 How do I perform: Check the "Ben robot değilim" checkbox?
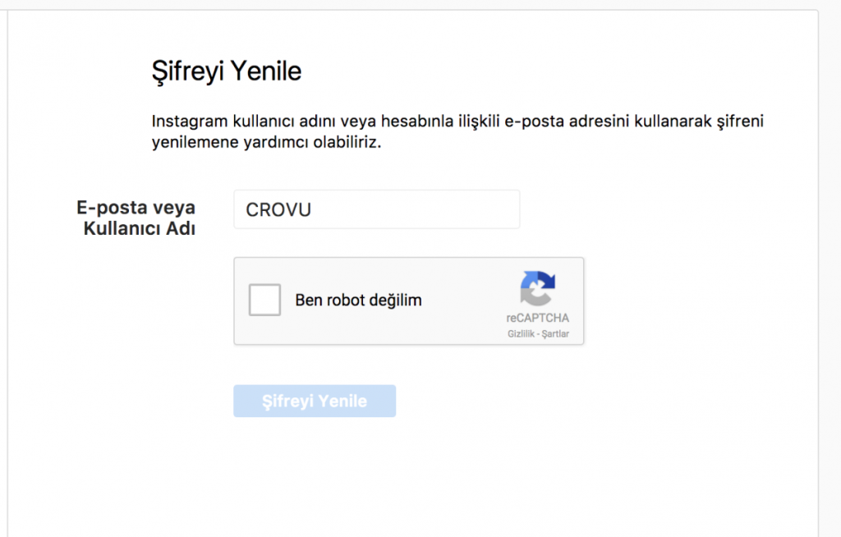[x=264, y=300]
